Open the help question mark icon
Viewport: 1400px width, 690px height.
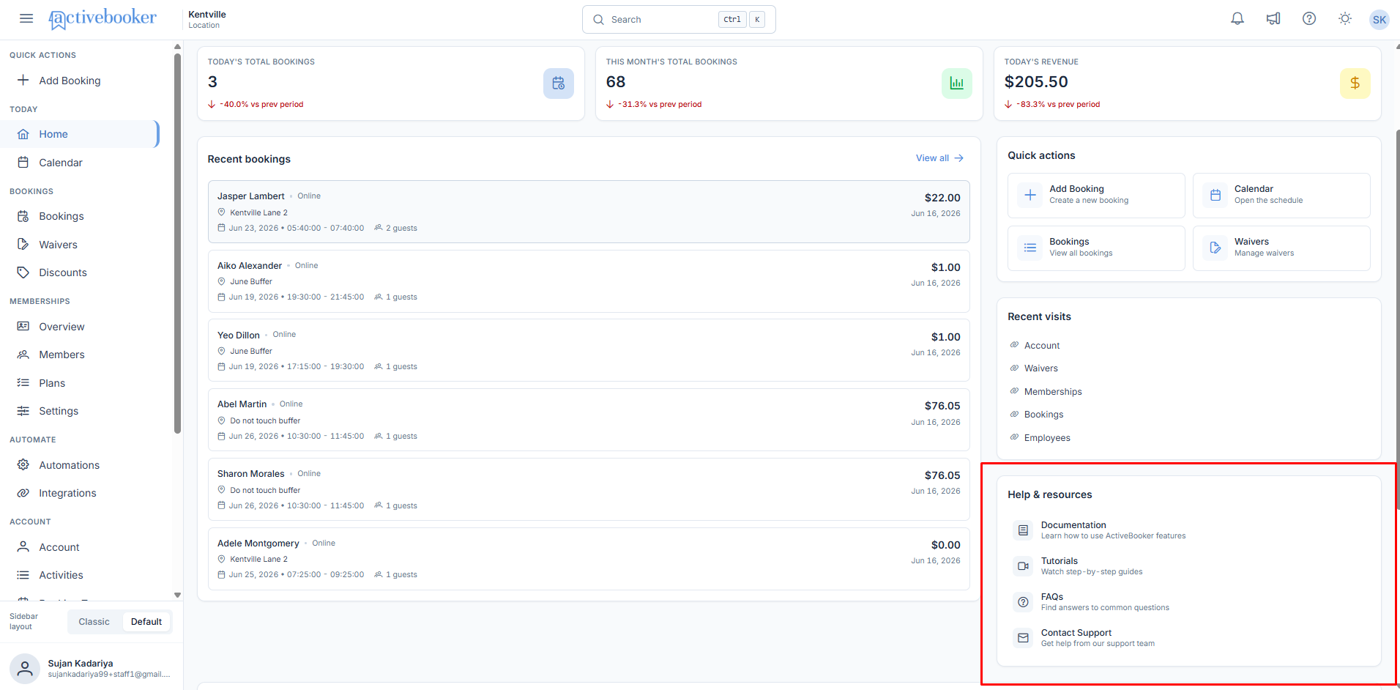click(x=1309, y=19)
